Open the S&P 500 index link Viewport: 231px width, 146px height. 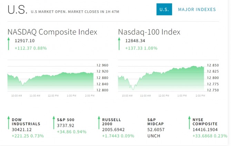66,120
